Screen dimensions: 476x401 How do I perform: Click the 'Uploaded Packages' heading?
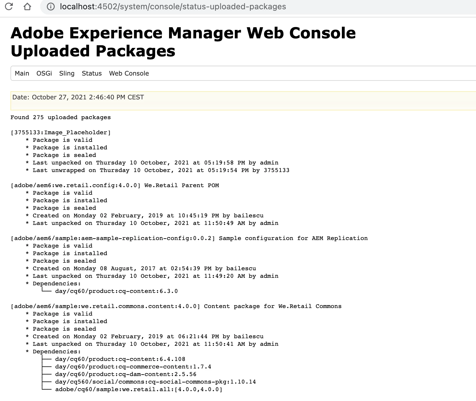point(93,51)
